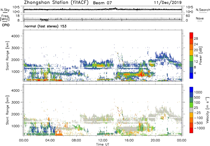Click the 'Time UT' axis title
Image resolution: width=210 pixels, height=146 pixels.
click(103, 144)
